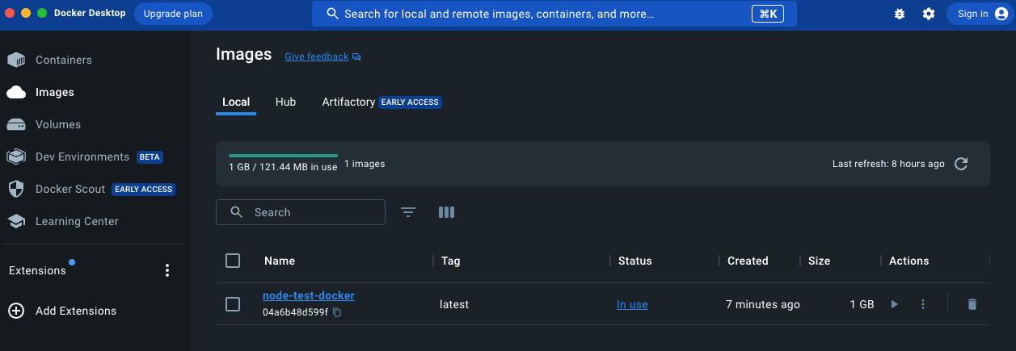Click the BETA badge on Dev Environments

pos(150,157)
